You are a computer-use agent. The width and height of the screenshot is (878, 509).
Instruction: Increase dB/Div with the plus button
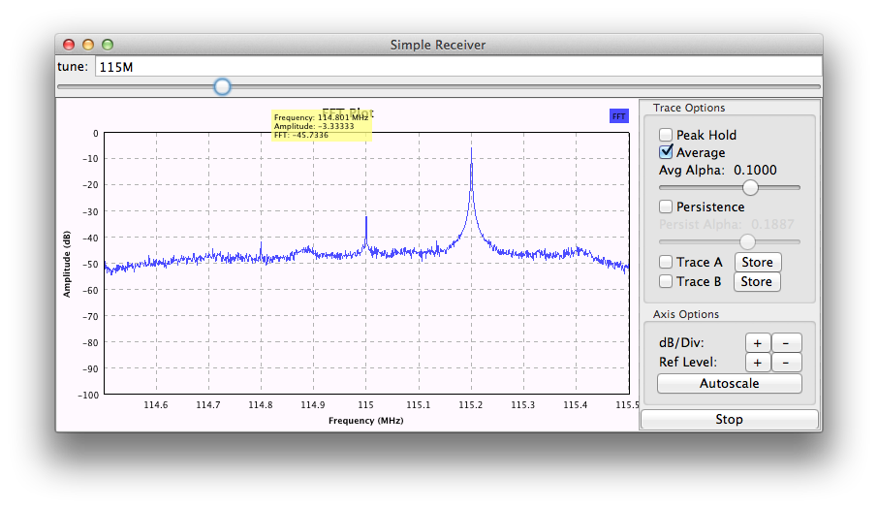coord(758,343)
